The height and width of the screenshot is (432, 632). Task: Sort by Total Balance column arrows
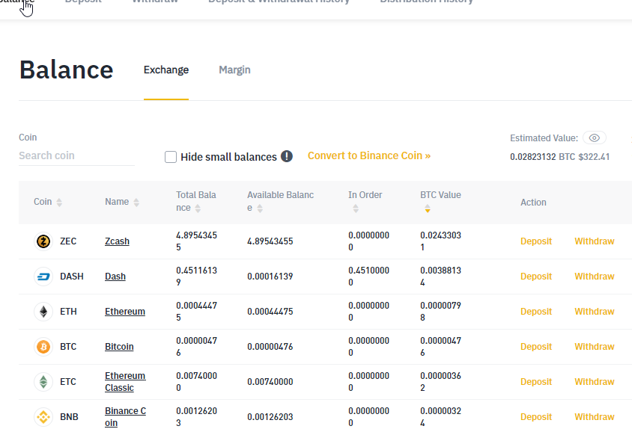(x=199, y=209)
